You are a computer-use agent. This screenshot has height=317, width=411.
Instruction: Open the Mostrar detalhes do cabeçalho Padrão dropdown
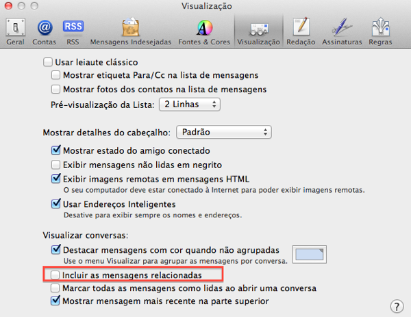pos(224,132)
